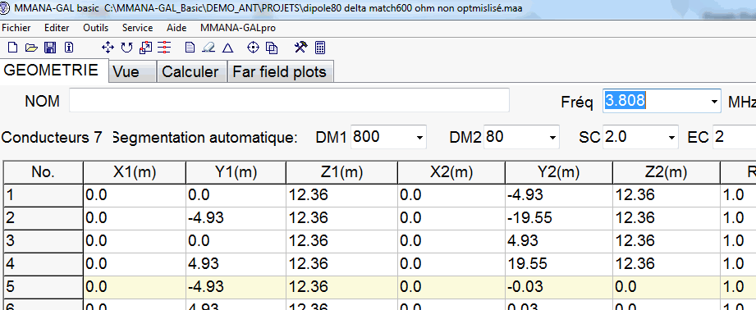Open the Outils menu
The width and height of the screenshot is (756, 310).
[x=96, y=28]
